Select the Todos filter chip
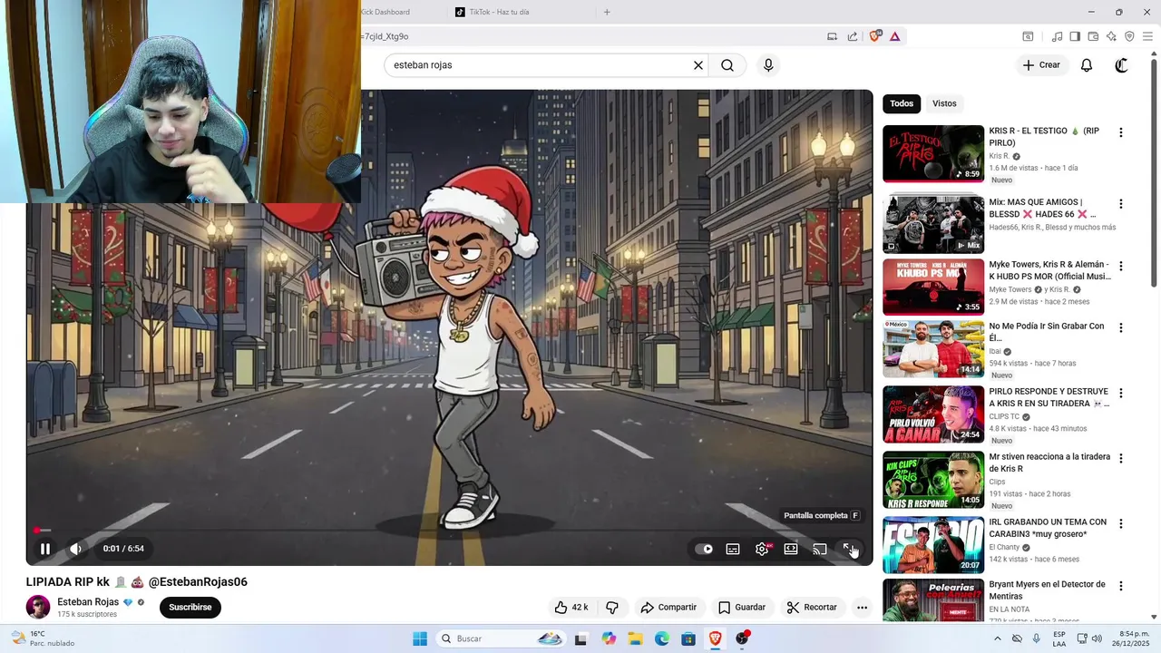1161x653 pixels. pos(902,103)
